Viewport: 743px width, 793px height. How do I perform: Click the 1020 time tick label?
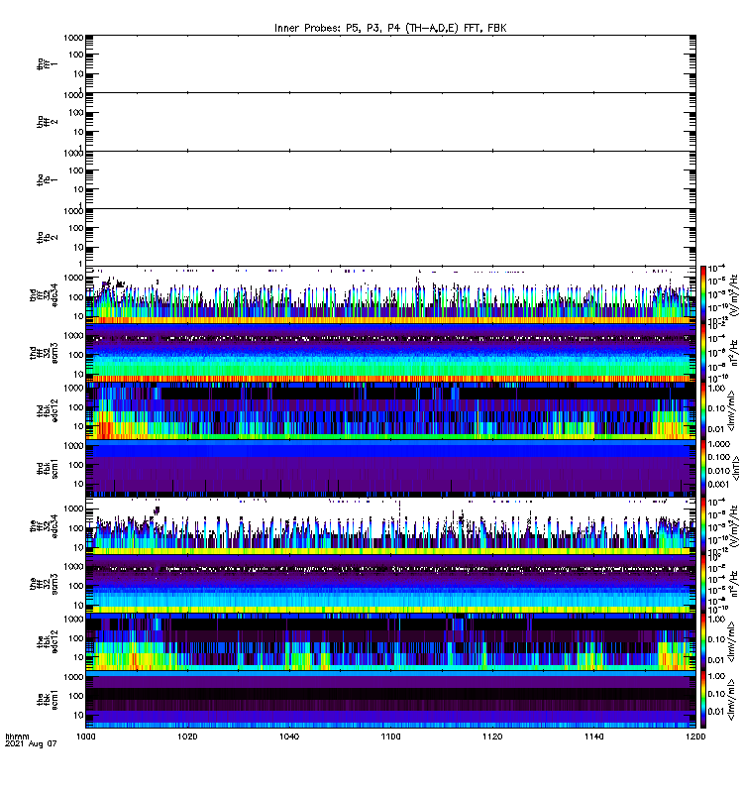click(187, 736)
